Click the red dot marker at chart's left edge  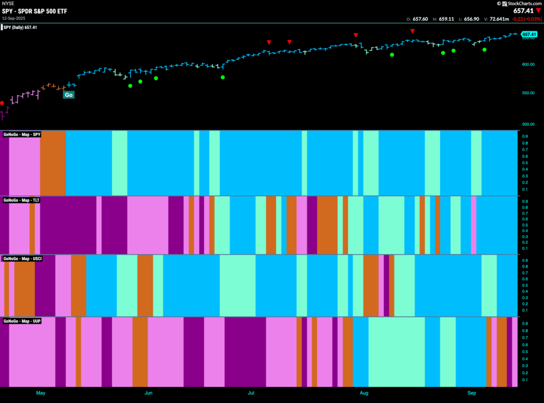(x=2, y=103)
